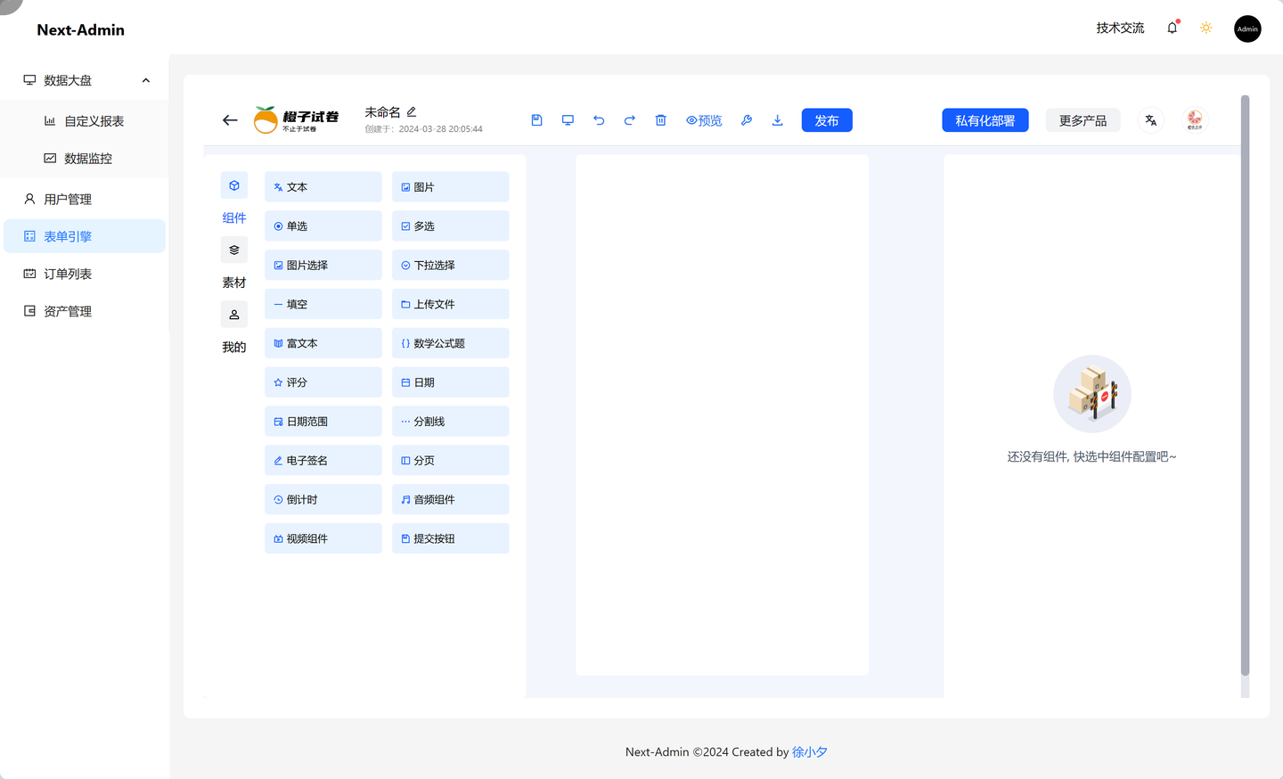Open export options via the download icon
1283x779 pixels.
777,119
